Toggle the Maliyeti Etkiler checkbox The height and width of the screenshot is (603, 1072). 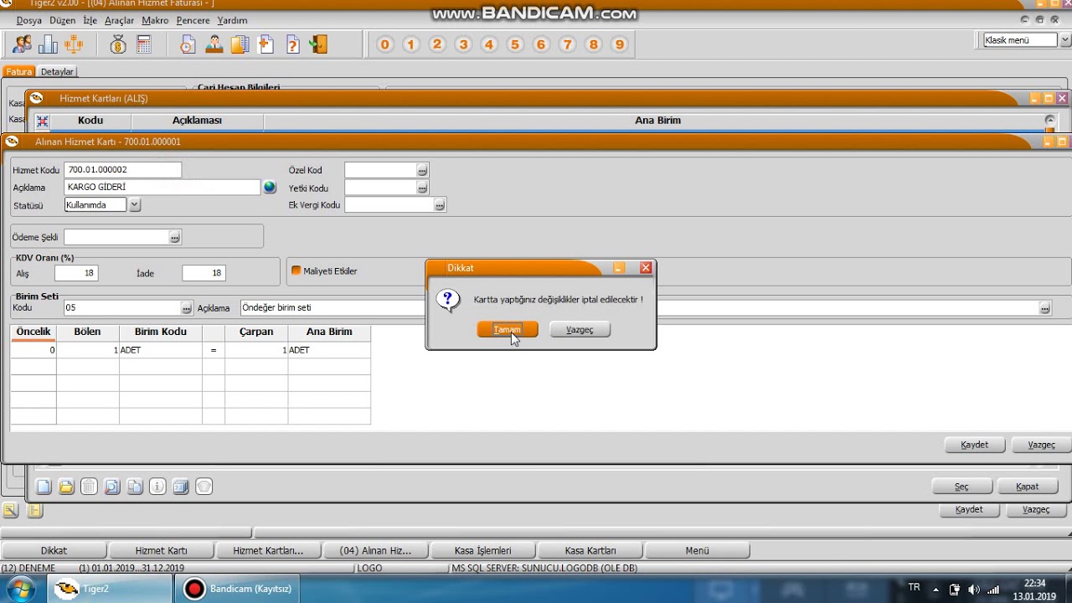[x=296, y=271]
